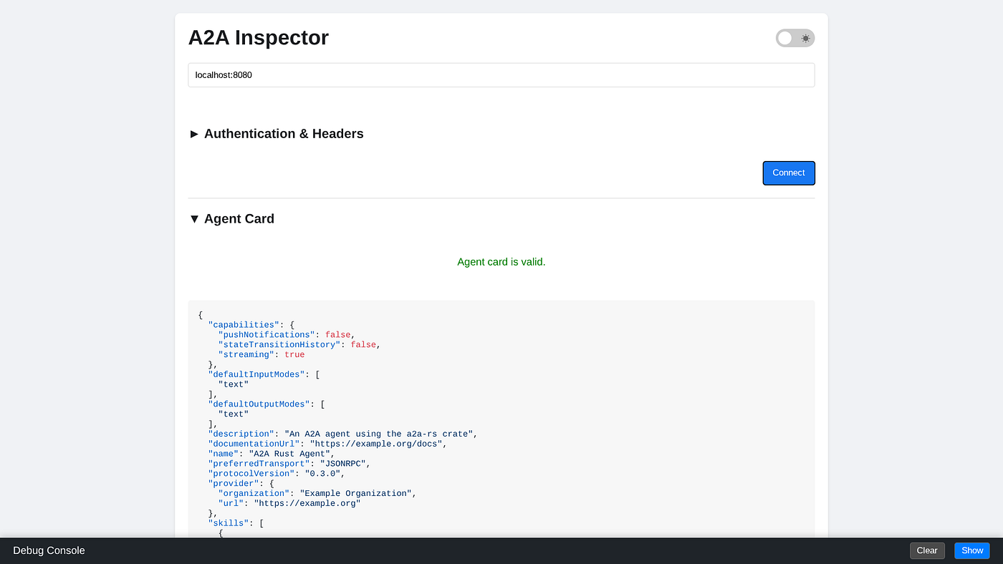Click the Debug Console label
This screenshot has height=564, width=1003.
(x=49, y=550)
